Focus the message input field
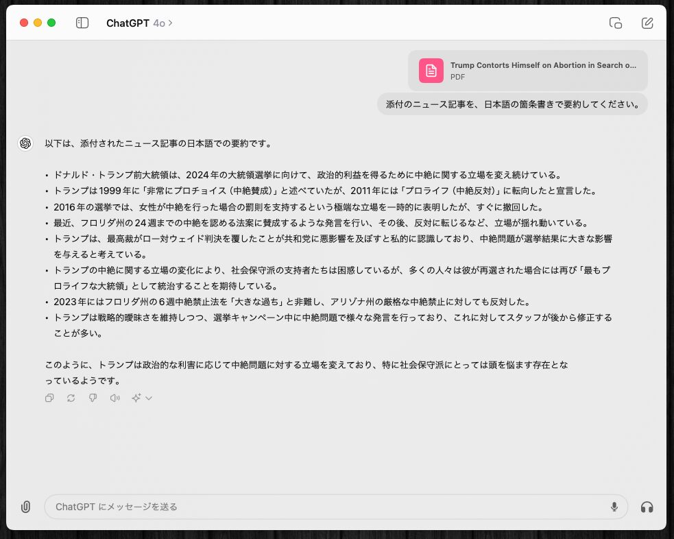The image size is (674, 539). pyautogui.click(x=329, y=507)
